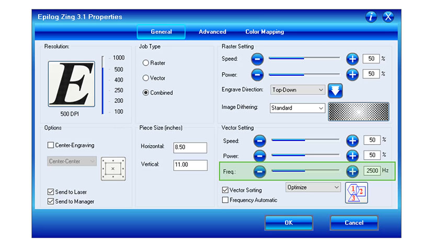
Task: Enable the Center-Engraving checkbox
Action: pyautogui.click(x=51, y=145)
